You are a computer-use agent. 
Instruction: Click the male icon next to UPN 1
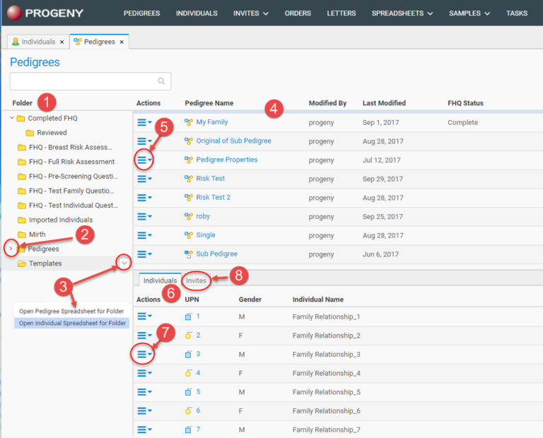(189, 316)
